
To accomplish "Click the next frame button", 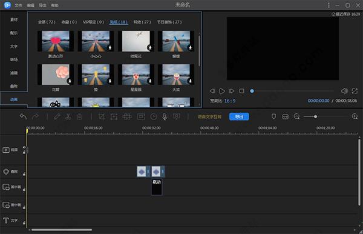I will pyautogui.click(x=232, y=91).
